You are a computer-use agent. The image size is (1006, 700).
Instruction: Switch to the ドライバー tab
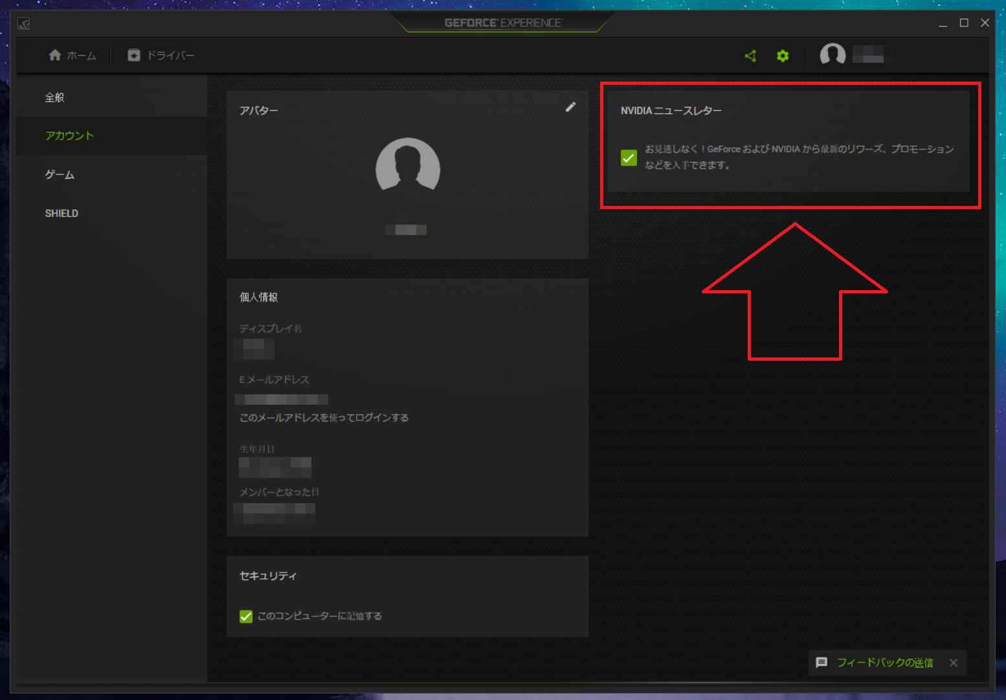point(161,56)
